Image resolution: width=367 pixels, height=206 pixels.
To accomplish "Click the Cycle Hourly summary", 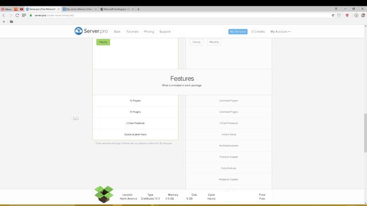I will click(x=212, y=197).
